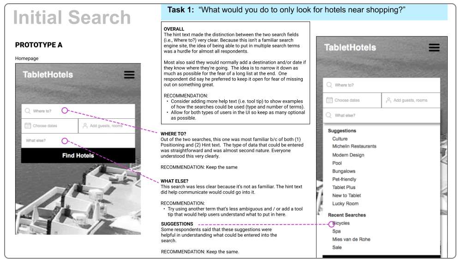Select the 'Tablet Plus' suggestion
The image size is (461, 262).
coord(344,187)
